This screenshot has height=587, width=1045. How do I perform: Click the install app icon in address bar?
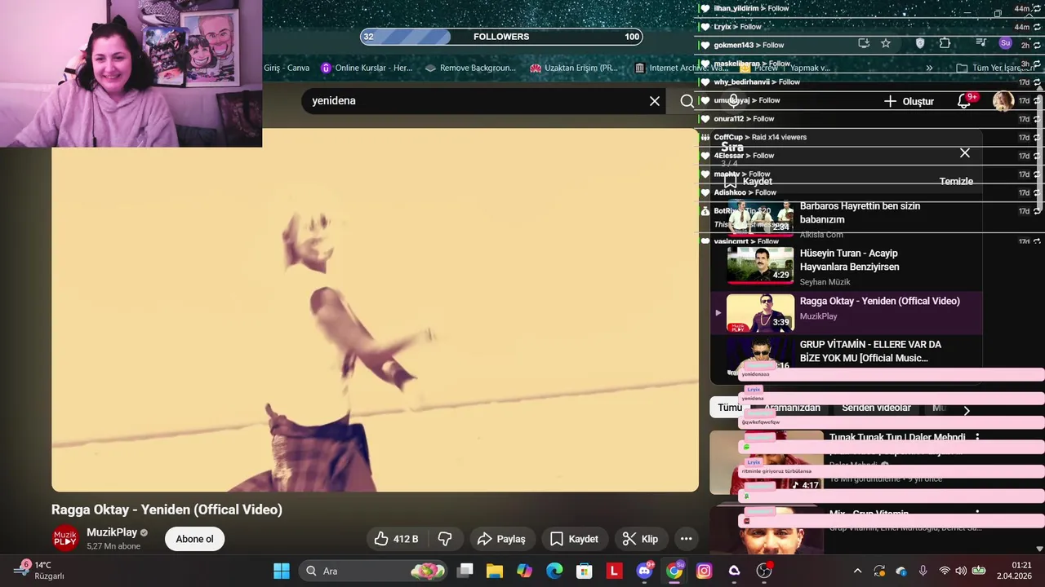coord(864,43)
